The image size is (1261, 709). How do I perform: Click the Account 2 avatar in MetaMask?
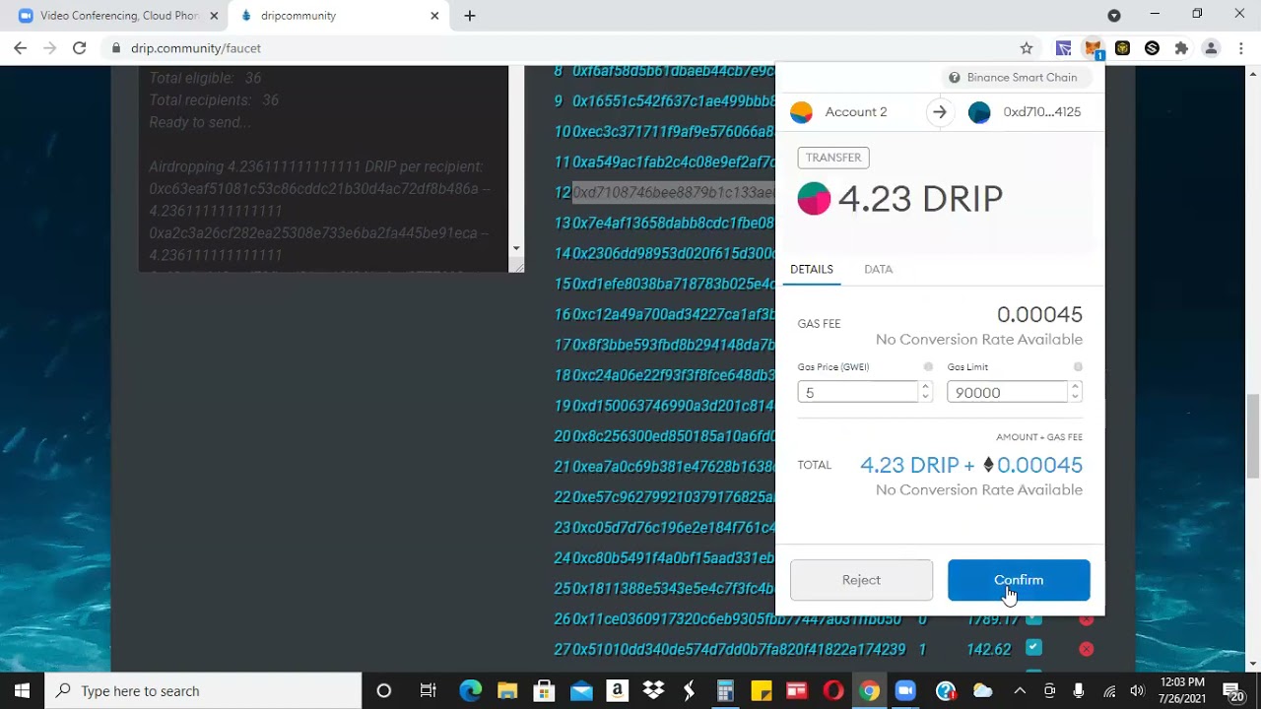[802, 112]
